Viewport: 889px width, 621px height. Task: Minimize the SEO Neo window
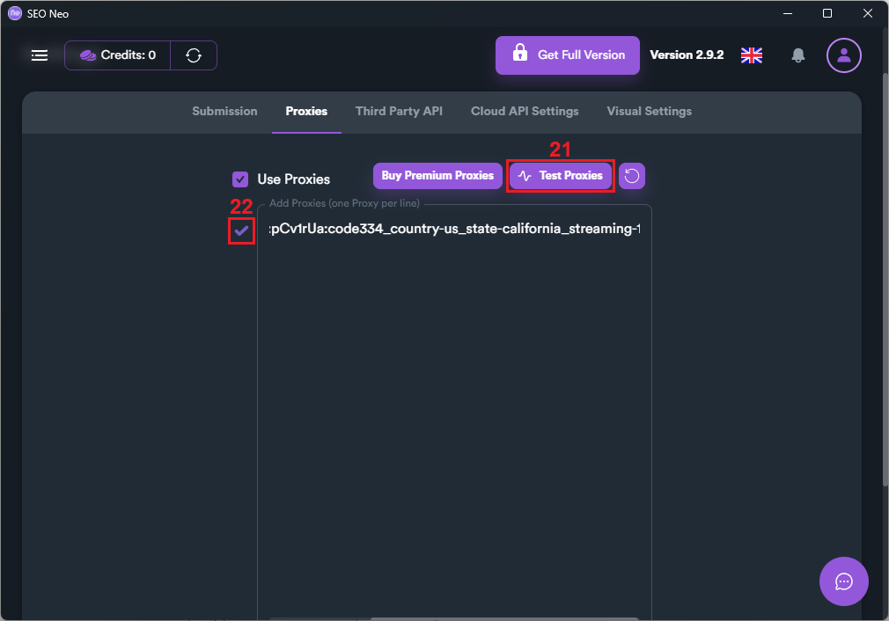[788, 13]
